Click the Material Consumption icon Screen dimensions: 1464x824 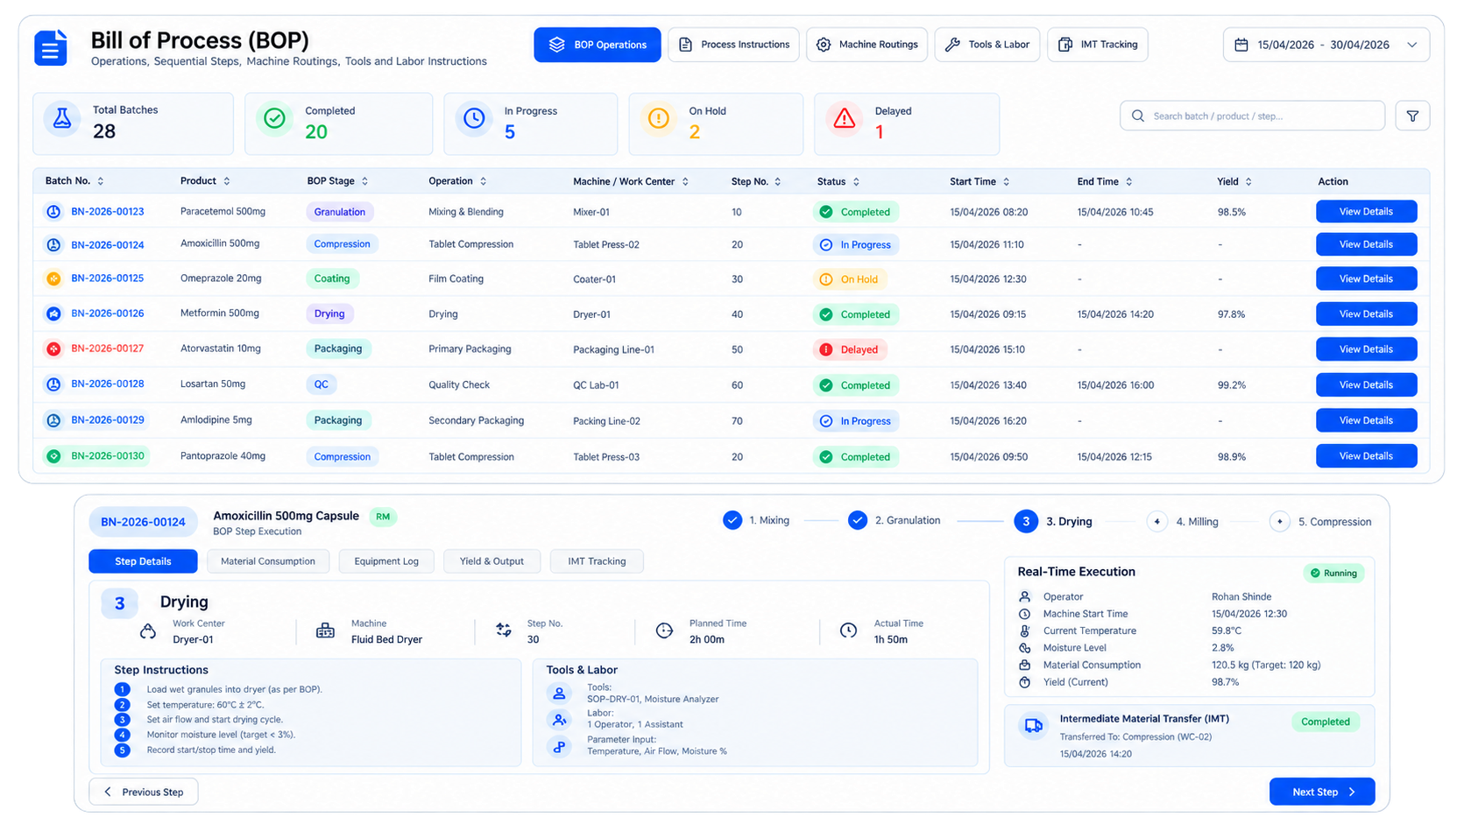(1024, 665)
